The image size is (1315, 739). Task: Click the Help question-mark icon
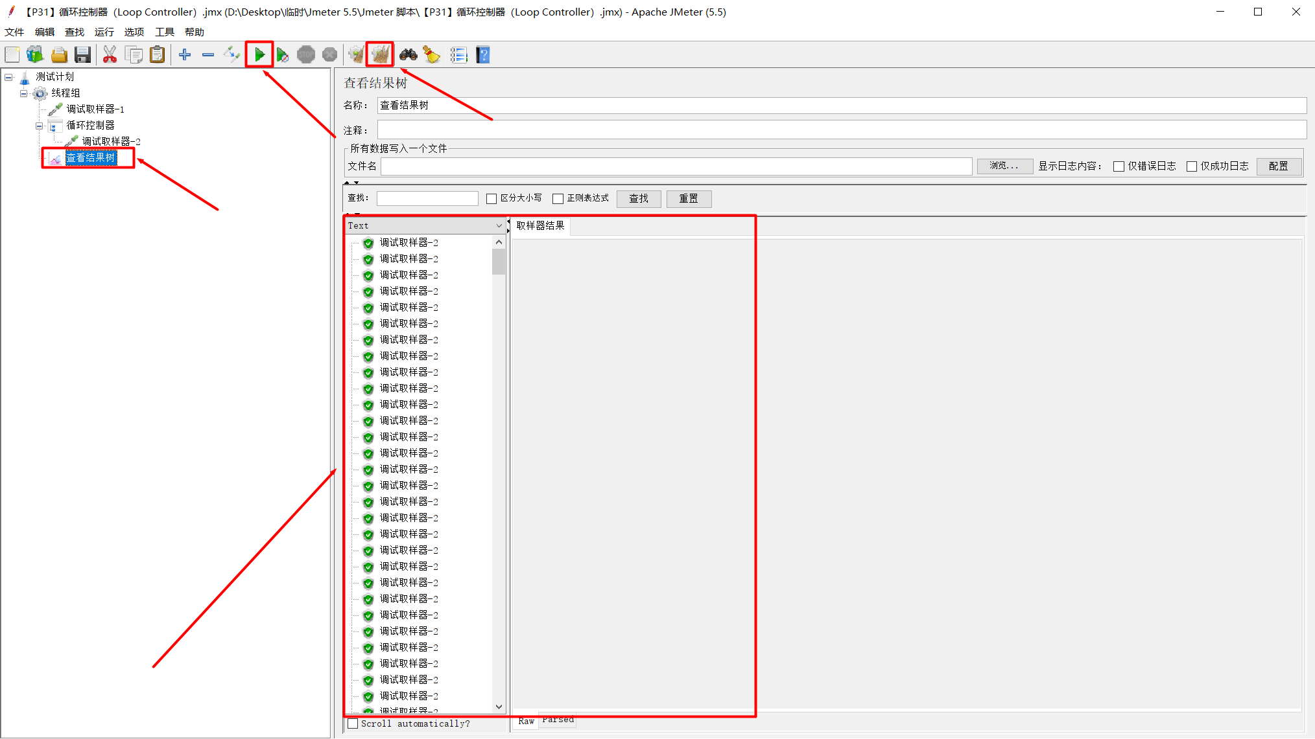(x=482, y=54)
